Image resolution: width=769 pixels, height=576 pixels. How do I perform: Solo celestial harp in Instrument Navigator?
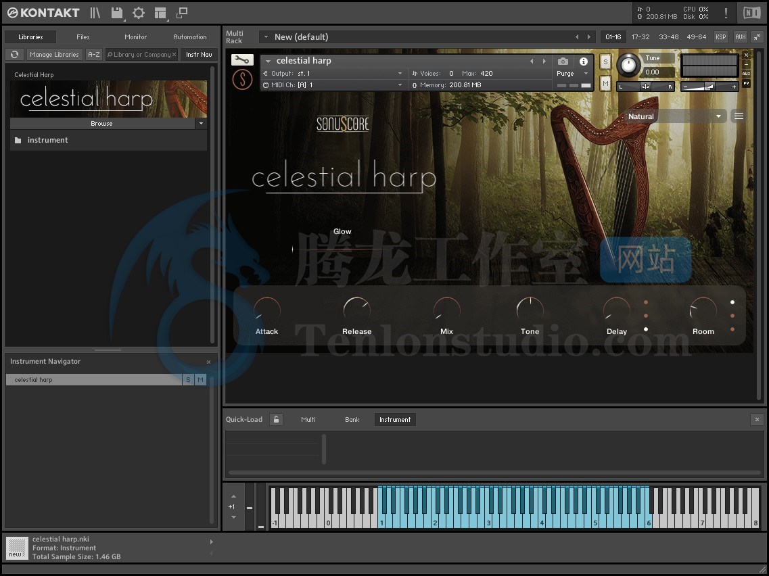coord(188,379)
